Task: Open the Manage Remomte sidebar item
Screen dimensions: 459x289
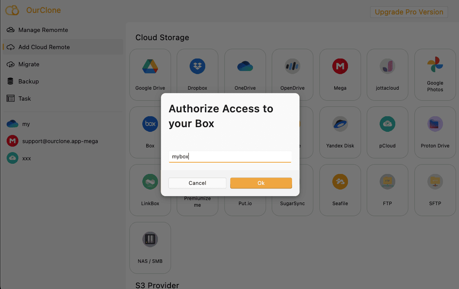Action: click(63, 30)
